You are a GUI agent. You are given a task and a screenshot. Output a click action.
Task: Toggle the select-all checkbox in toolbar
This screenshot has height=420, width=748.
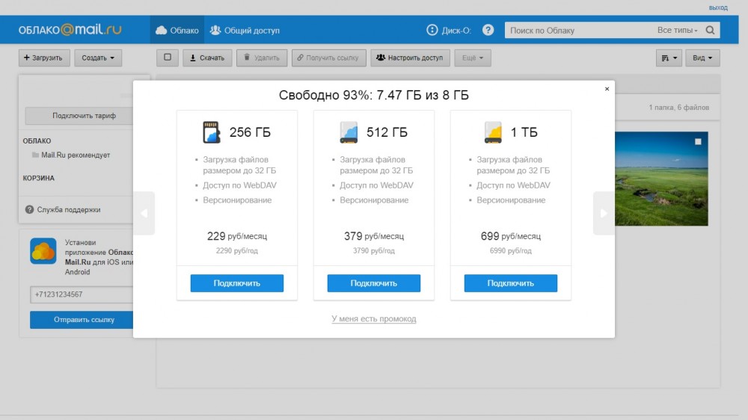pyautogui.click(x=168, y=58)
